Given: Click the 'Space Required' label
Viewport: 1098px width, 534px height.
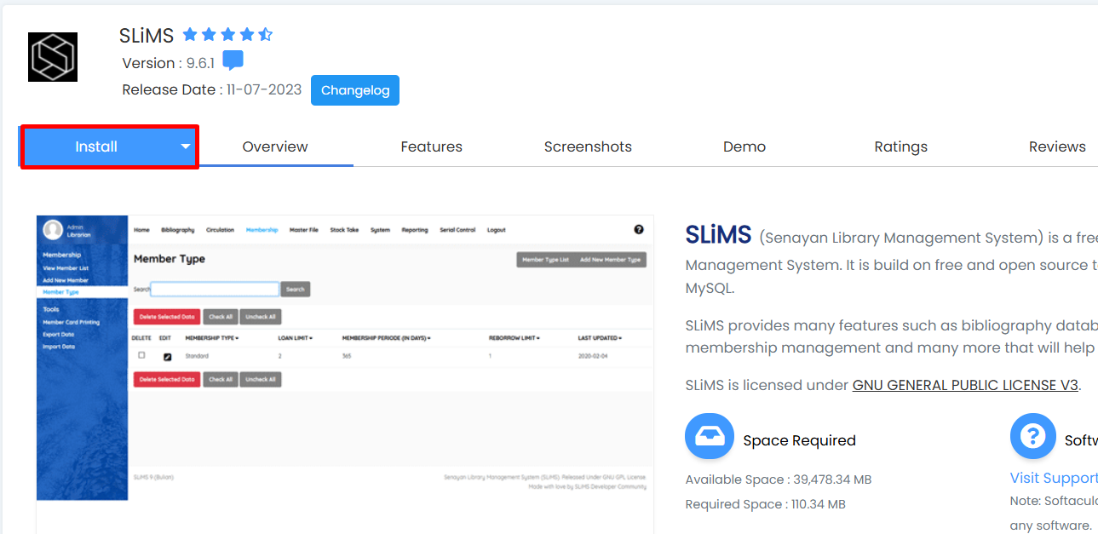Looking at the screenshot, I should [799, 440].
